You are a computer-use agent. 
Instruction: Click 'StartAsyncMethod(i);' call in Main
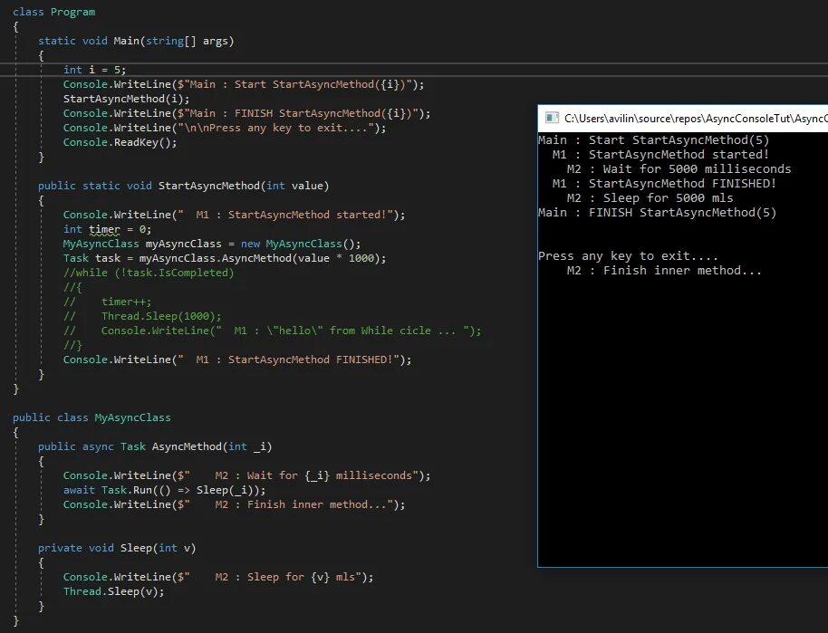coord(126,99)
